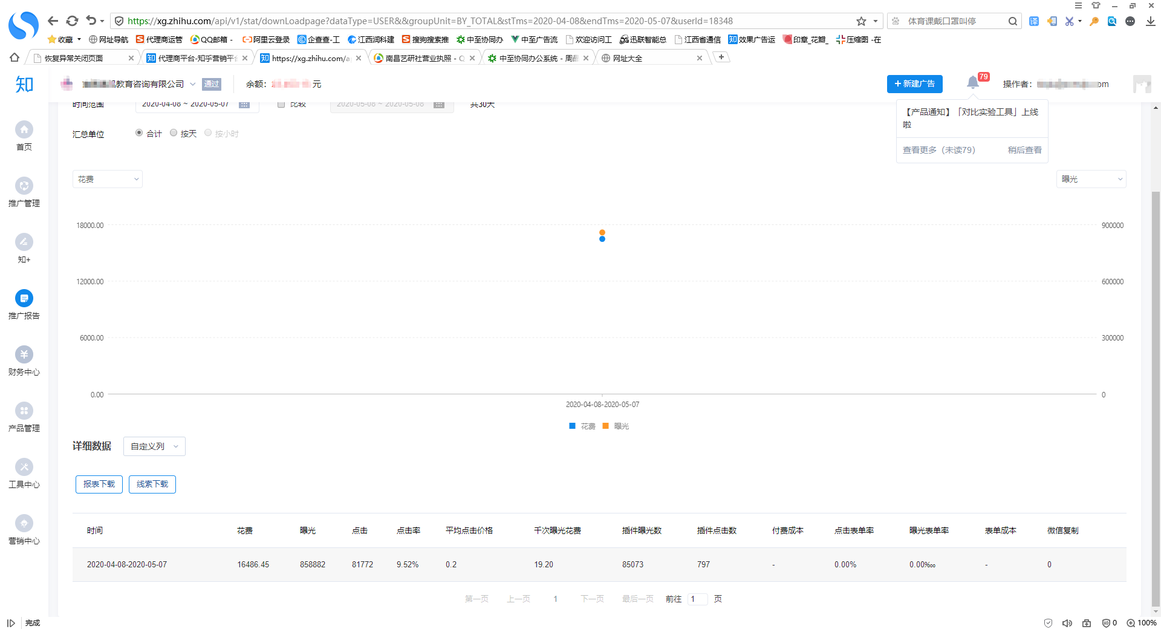Screen dimensions: 1161x629
Task: Select the 按天 radio button
Action: [x=174, y=133]
